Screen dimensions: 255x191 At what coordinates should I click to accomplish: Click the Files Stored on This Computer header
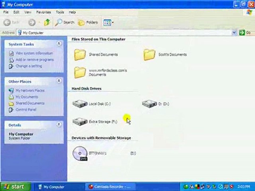99,39
